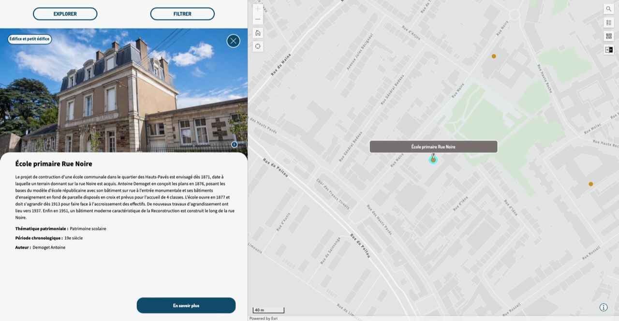Zoom in on the map
Viewport: 619px width, 321px height.
point(258,9)
